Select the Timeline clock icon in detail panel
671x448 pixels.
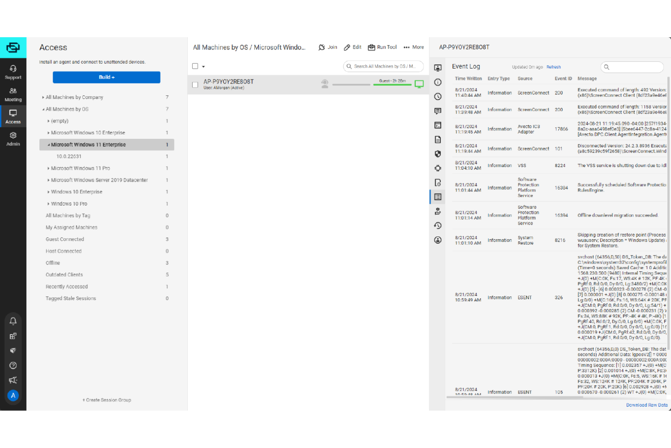coord(438,97)
